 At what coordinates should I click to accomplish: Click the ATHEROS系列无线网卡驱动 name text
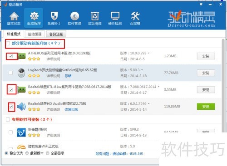coord(59,53)
